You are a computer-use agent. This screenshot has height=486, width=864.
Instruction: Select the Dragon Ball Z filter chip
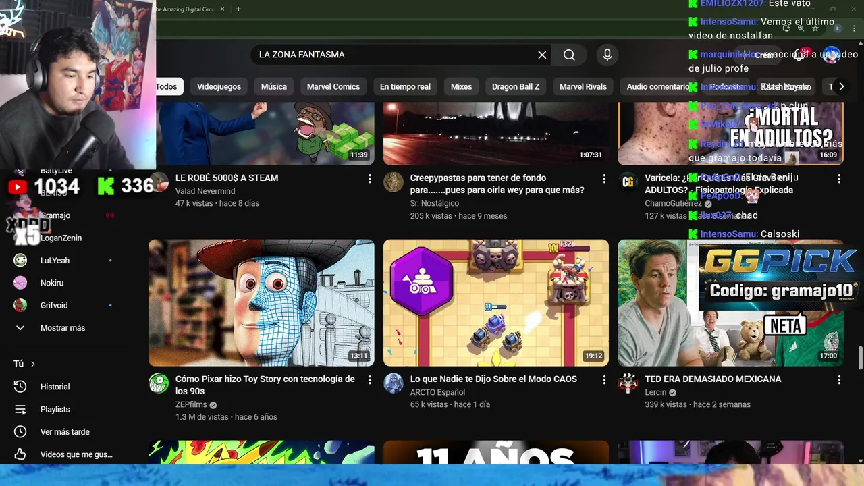pos(516,86)
